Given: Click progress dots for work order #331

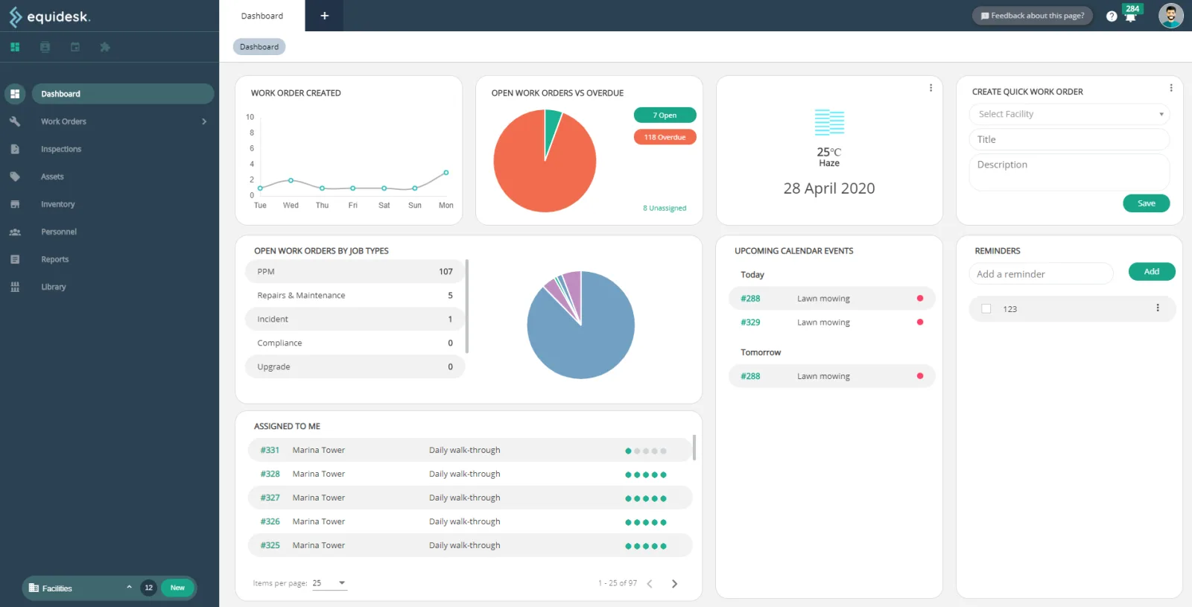Looking at the screenshot, I should pyautogui.click(x=646, y=451).
